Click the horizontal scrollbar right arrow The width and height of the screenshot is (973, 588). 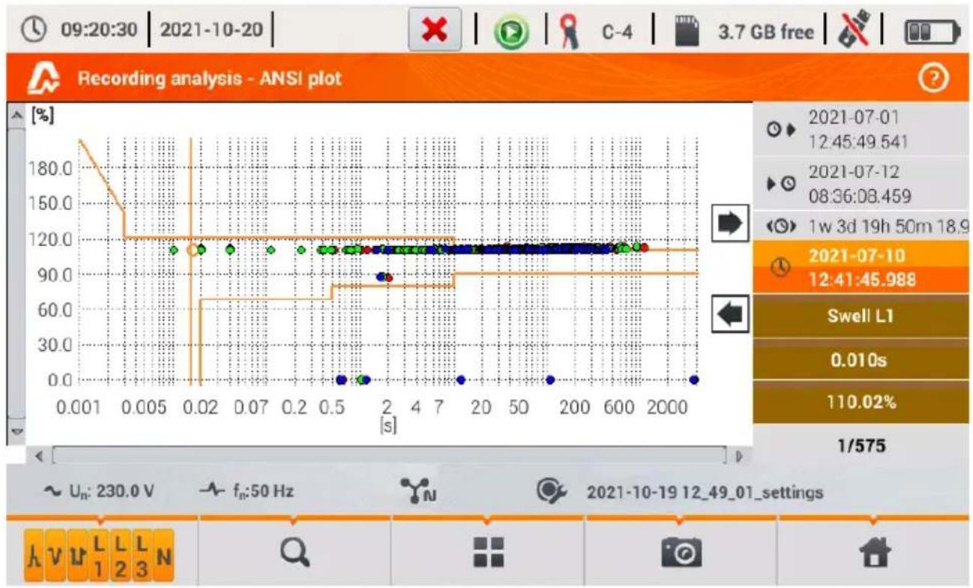click(x=739, y=454)
